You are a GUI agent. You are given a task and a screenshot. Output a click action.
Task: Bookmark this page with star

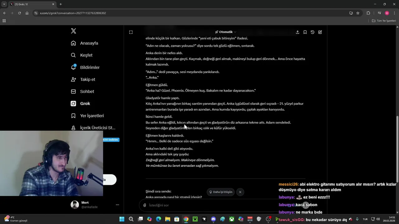pyautogui.click(x=358, y=13)
